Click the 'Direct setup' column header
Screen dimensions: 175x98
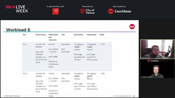coord(41,35)
